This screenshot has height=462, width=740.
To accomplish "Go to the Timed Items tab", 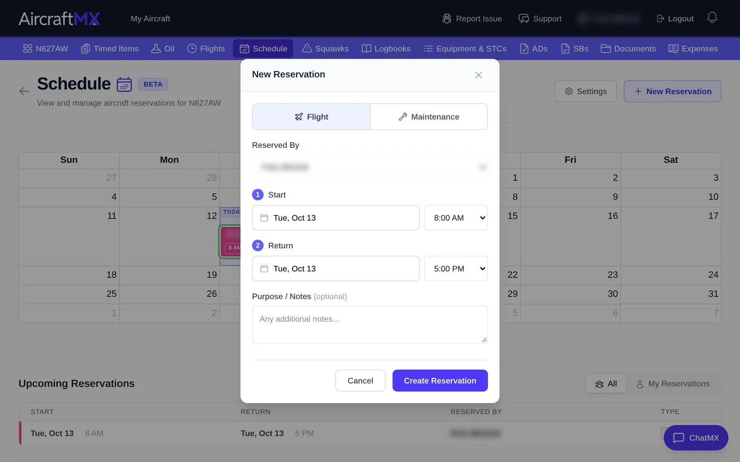I will pos(110,49).
